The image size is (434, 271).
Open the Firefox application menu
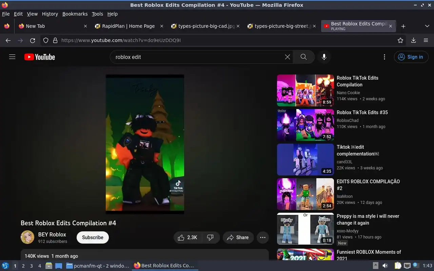(x=426, y=40)
